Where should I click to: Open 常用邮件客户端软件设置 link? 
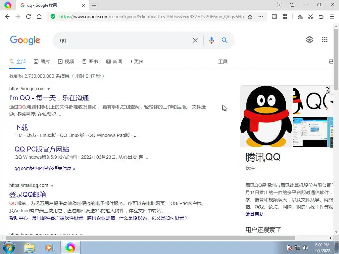(x=58, y=218)
